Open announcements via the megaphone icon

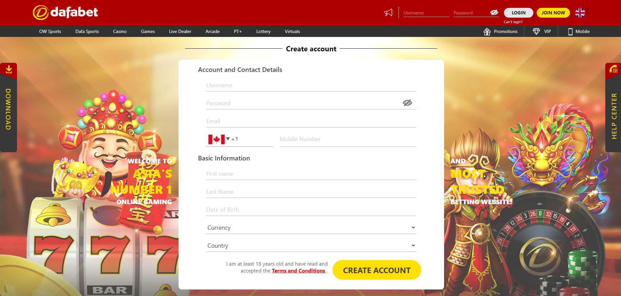(x=388, y=12)
